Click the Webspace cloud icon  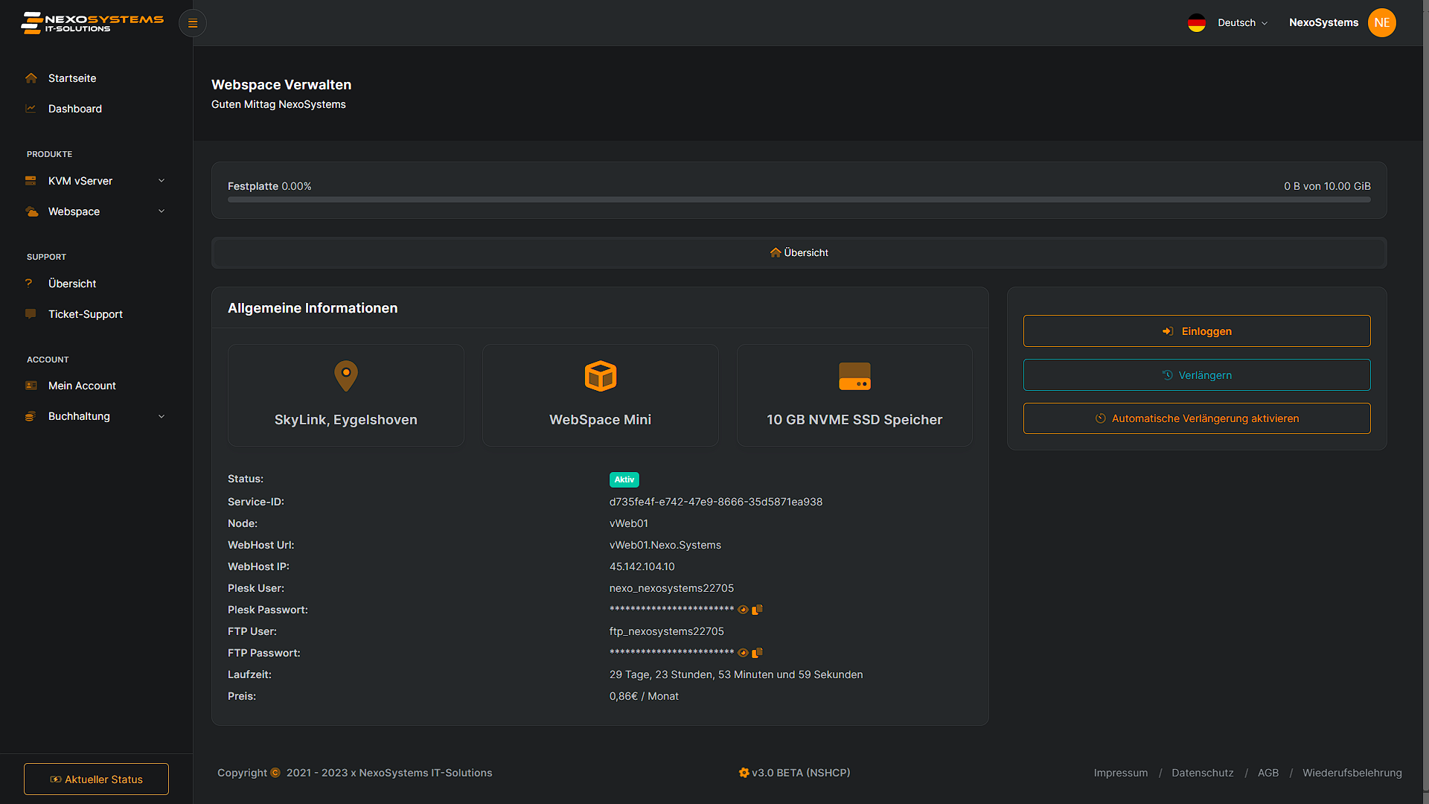(31, 211)
